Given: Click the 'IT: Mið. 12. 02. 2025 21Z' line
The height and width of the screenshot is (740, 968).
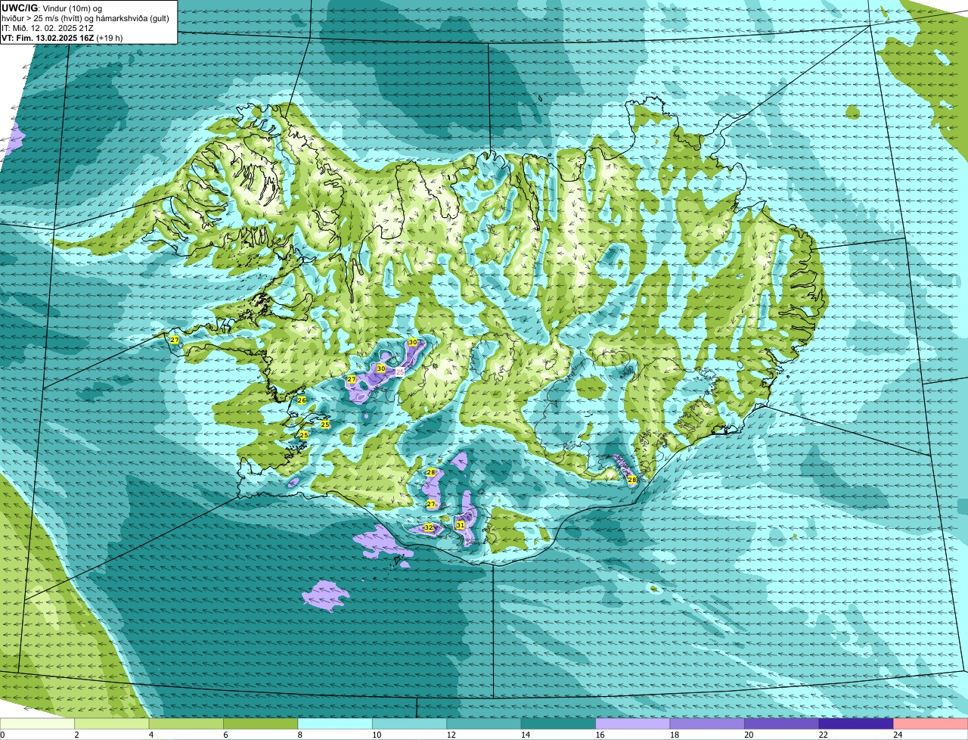Looking at the screenshot, I should coord(48,28).
